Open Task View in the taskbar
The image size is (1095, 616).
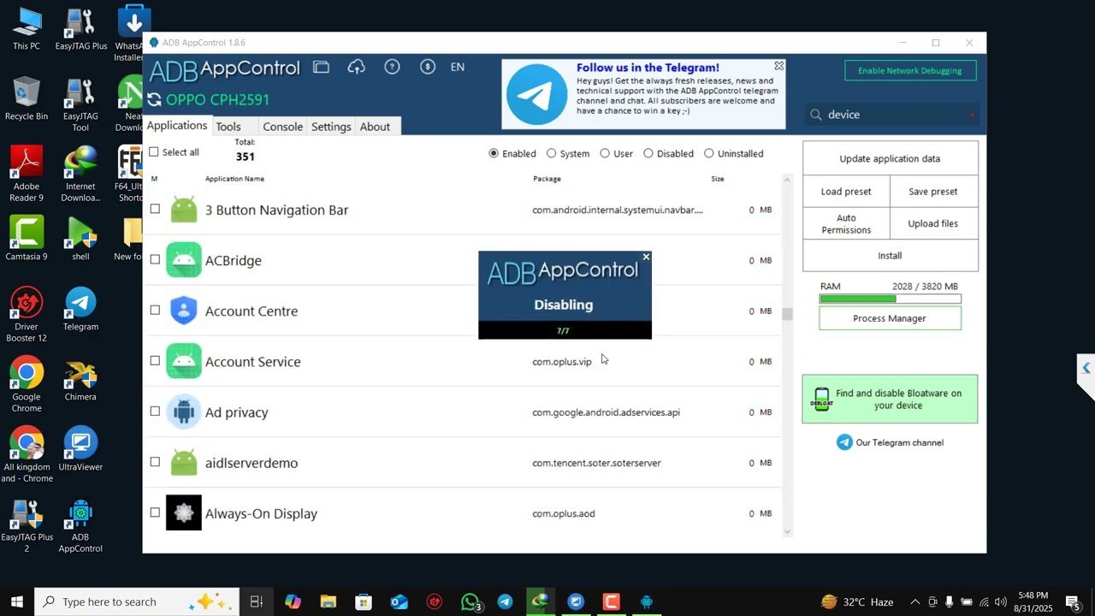(x=256, y=601)
